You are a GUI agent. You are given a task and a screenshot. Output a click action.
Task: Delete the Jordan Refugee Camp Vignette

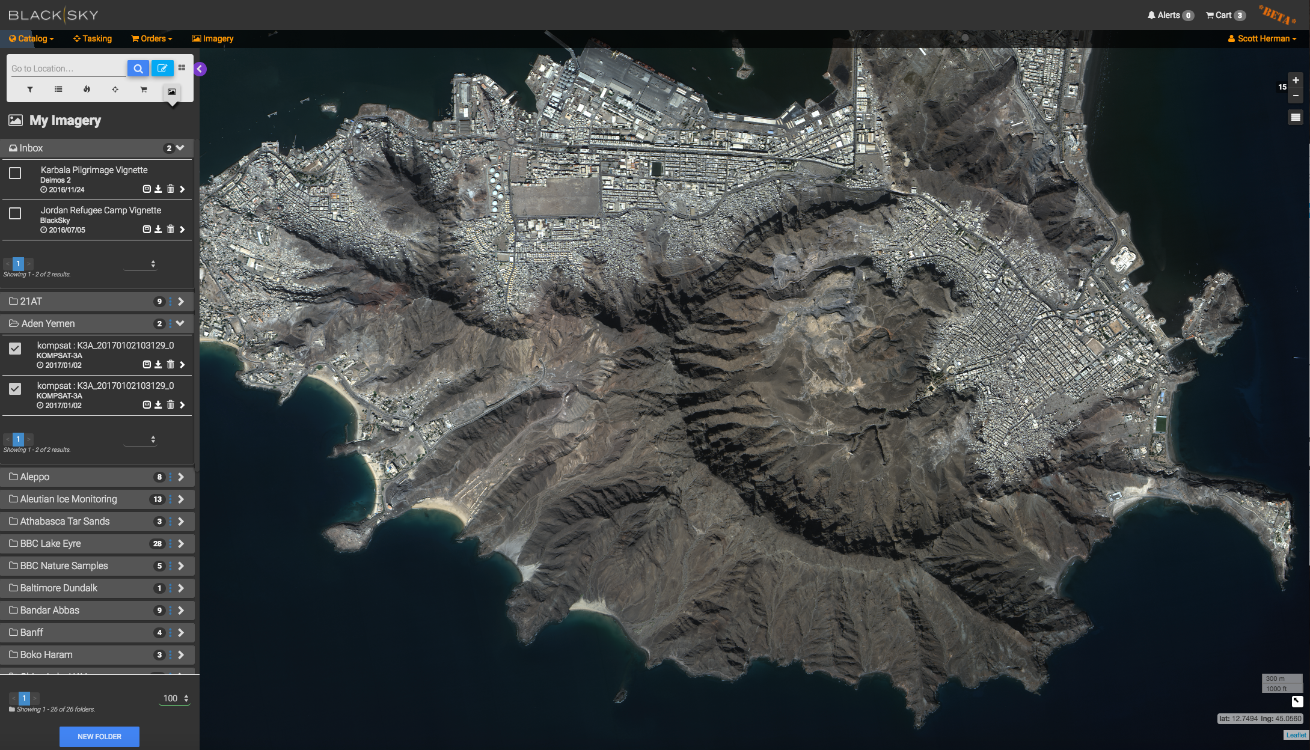(170, 230)
